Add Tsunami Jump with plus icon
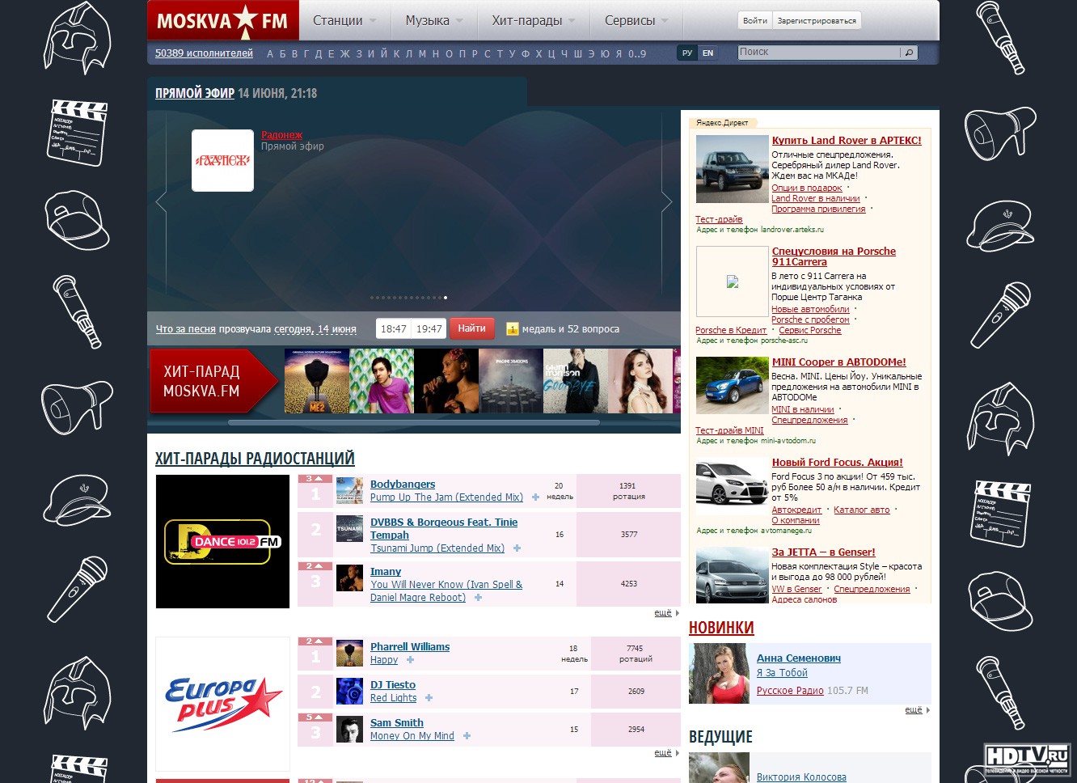The width and height of the screenshot is (1077, 783). point(517,548)
